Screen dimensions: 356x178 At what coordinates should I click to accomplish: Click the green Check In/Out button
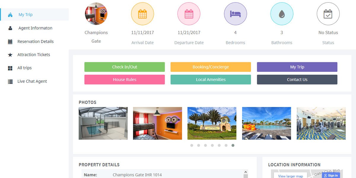click(x=125, y=67)
